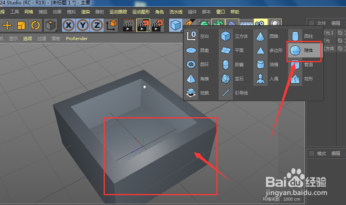Add 平面 plane primitive
Screen dimensions: 346x205
[232, 50]
